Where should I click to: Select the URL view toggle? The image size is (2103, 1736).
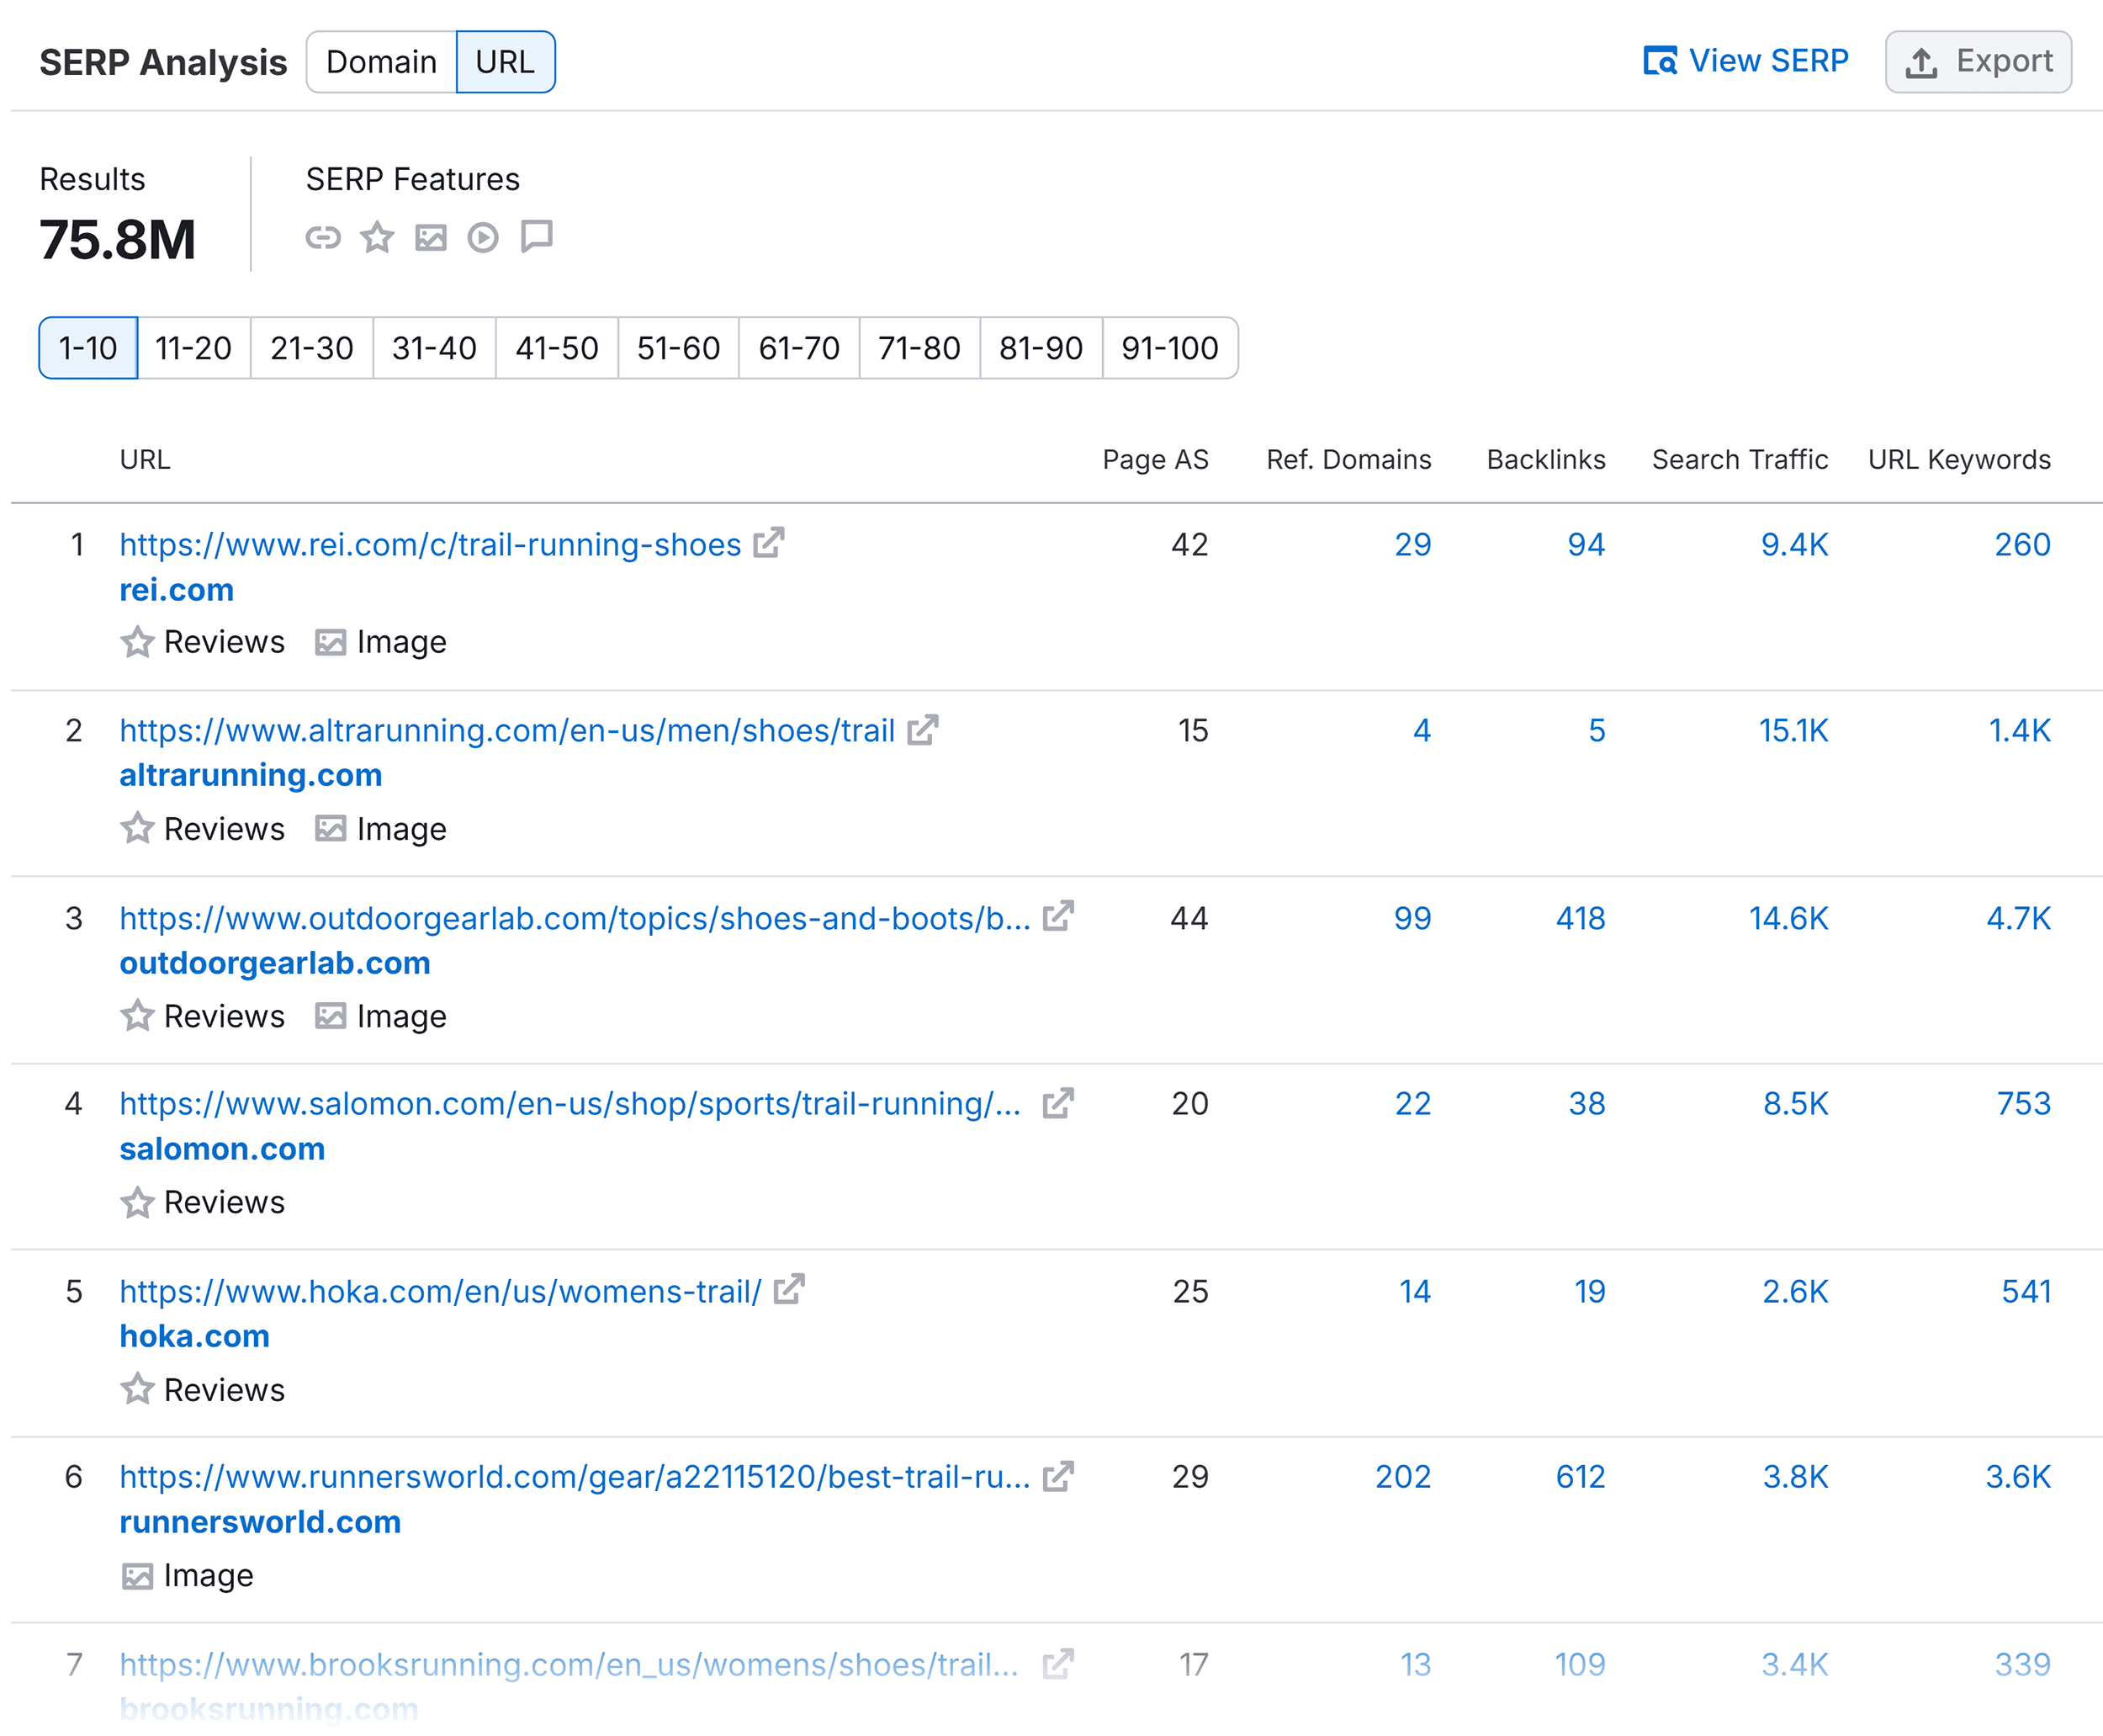505,62
